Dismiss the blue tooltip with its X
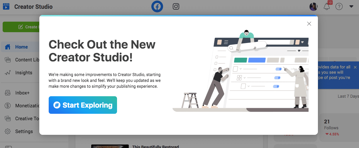Image resolution: width=359 pixels, height=148 pixels. (355, 67)
